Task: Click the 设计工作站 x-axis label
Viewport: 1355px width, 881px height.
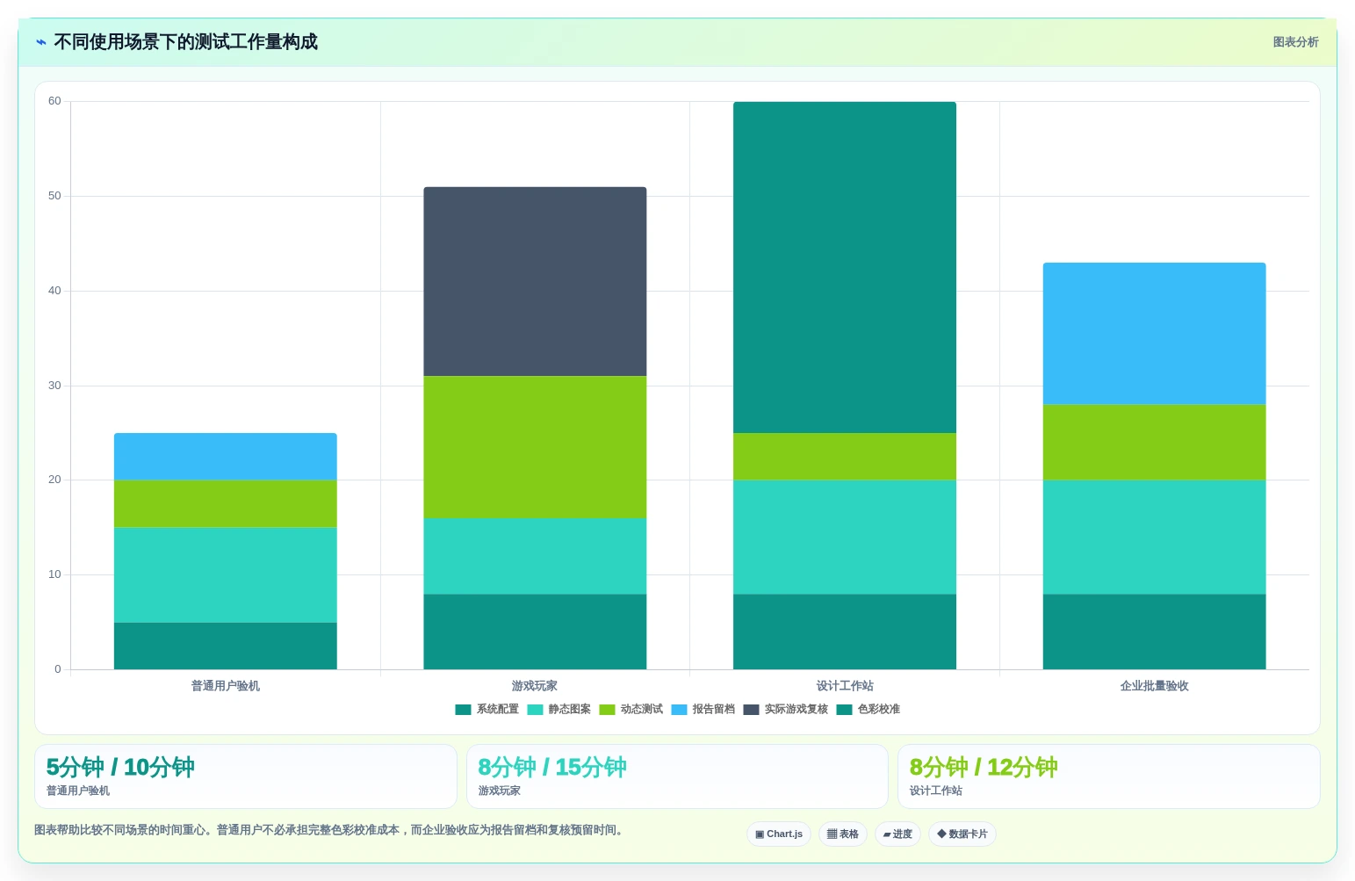Action: click(845, 686)
